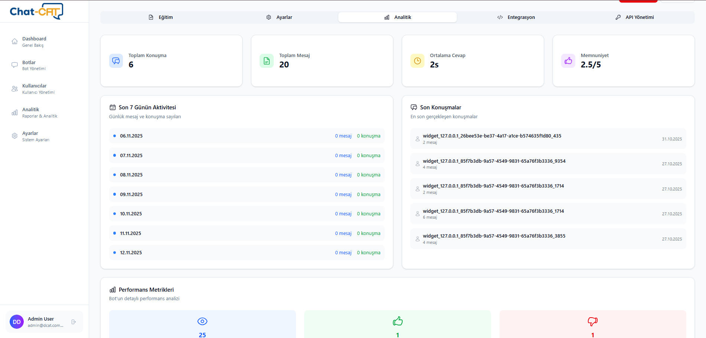Open the API Yönetimi tab
Viewport: 706px width, 338px height.
(634, 17)
